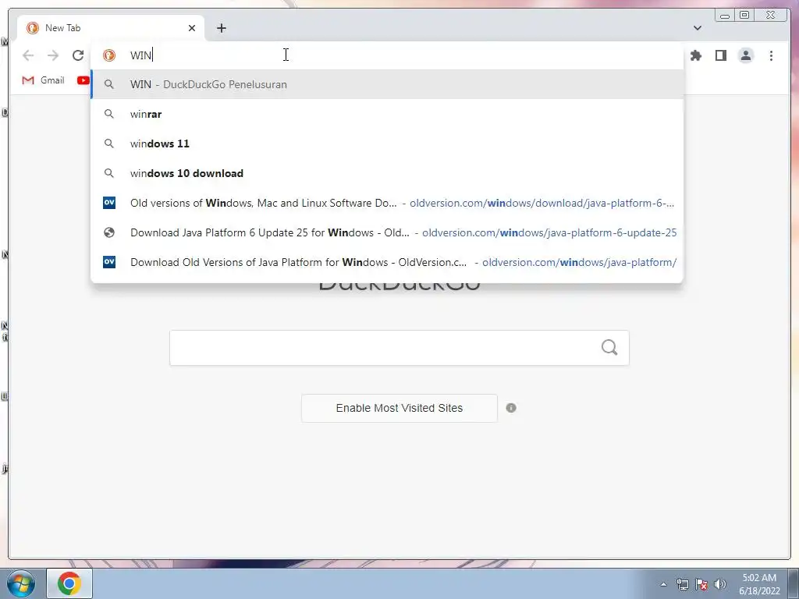The height and width of the screenshot is (599, 799).
Task: Focus the DuckDuckGo page search box
Action: coord(399,348)
